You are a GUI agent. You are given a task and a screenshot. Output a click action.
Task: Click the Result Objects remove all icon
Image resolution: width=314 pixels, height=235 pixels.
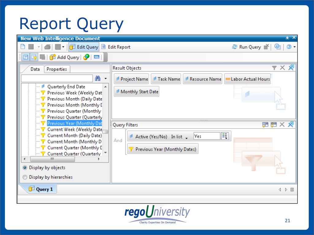(291, 68)
